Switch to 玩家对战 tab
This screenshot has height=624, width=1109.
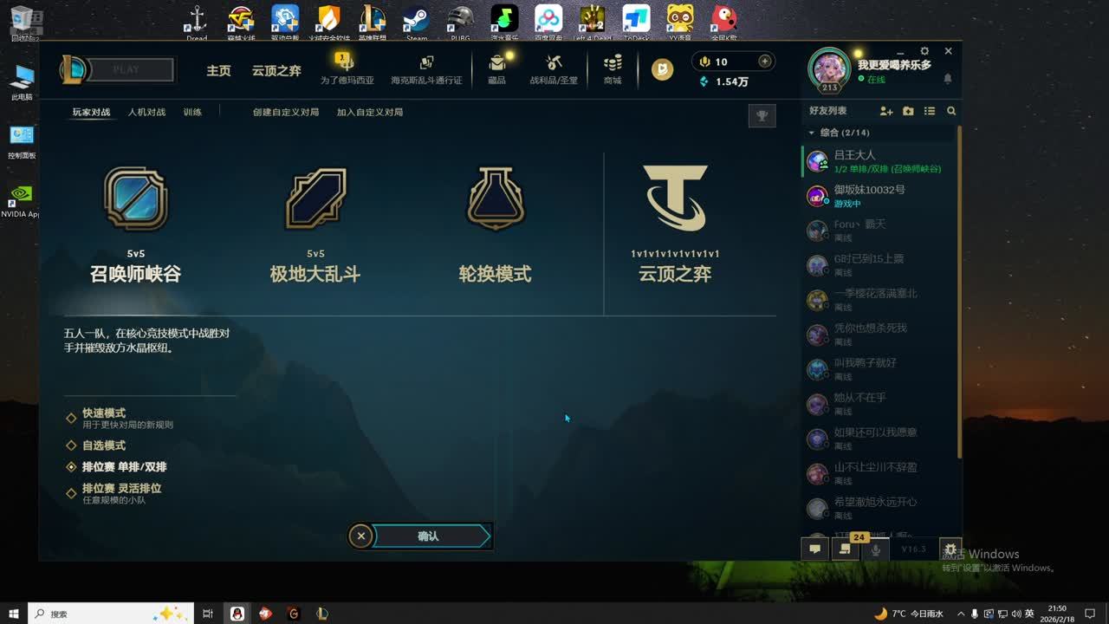tap(91, 113)
